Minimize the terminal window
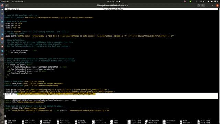 tap(208, 6)
